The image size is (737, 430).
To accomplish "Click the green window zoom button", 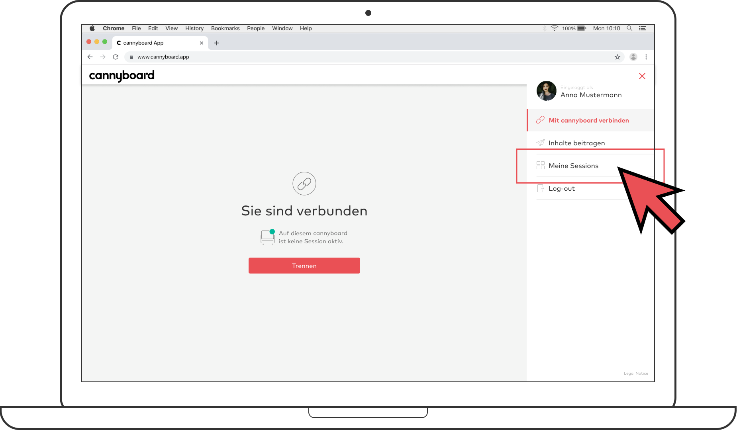I will tap(105, 41).
